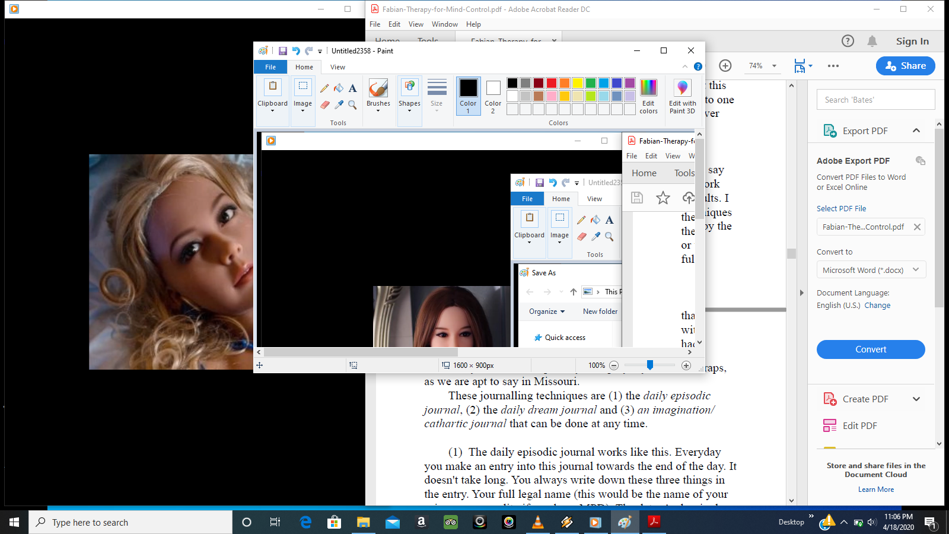Click the Select PDF File link

pos(841,208)
